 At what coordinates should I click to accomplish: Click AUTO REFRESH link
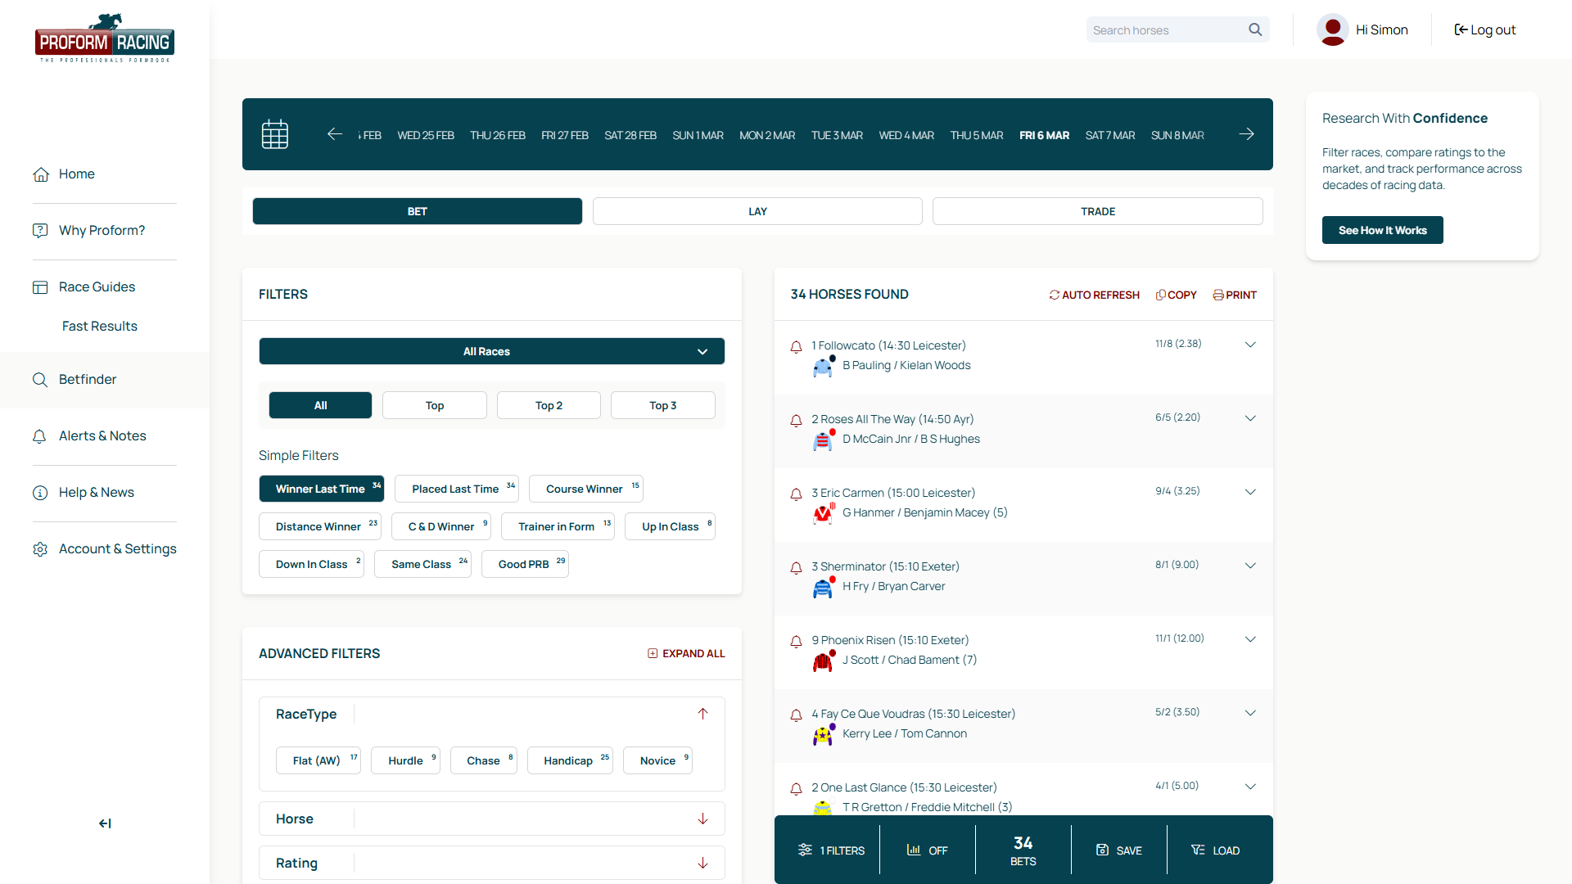1094,295
